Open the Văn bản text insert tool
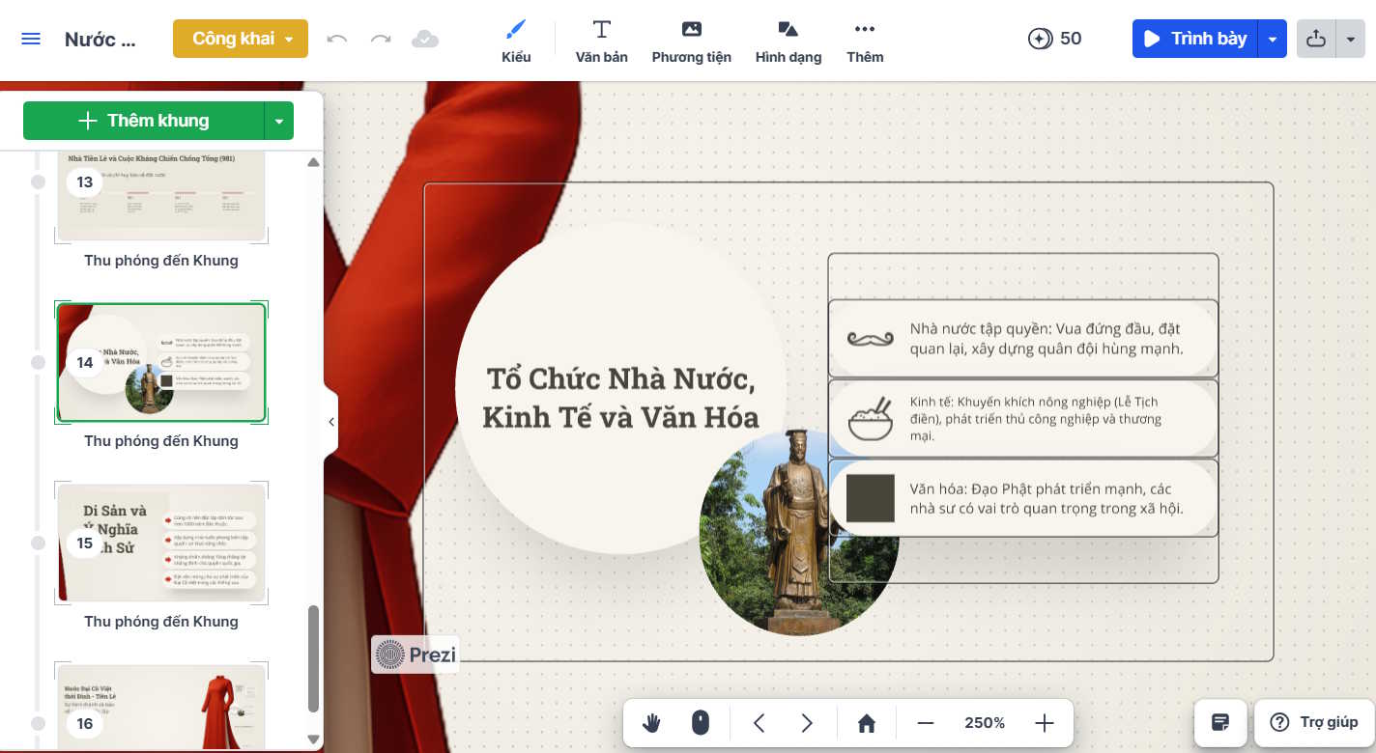Image resolution: width=1376 pixels, height=753 pixels. [601, 39]
